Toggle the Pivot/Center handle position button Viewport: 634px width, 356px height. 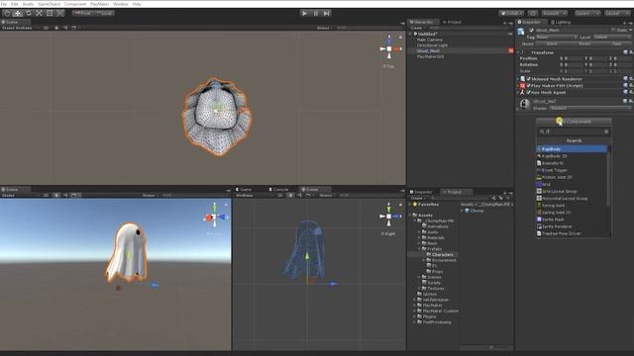[82, 13]
